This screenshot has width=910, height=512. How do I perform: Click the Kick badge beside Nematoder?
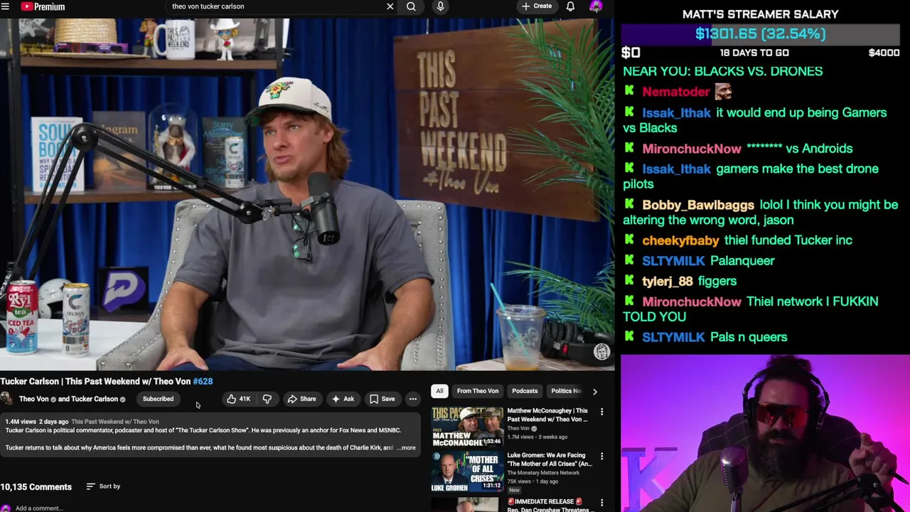point(629,91)
